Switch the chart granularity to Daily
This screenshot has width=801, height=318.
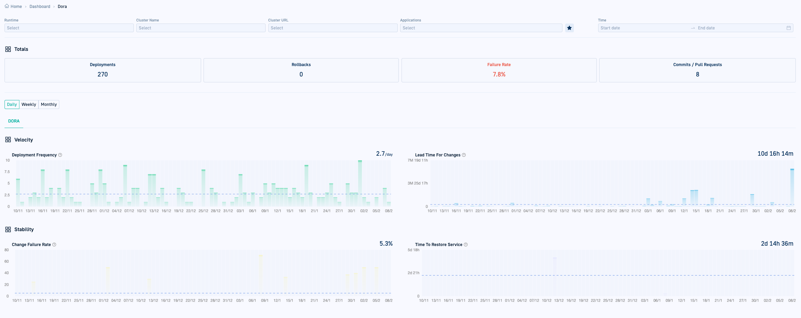click(x=12, y=105)
